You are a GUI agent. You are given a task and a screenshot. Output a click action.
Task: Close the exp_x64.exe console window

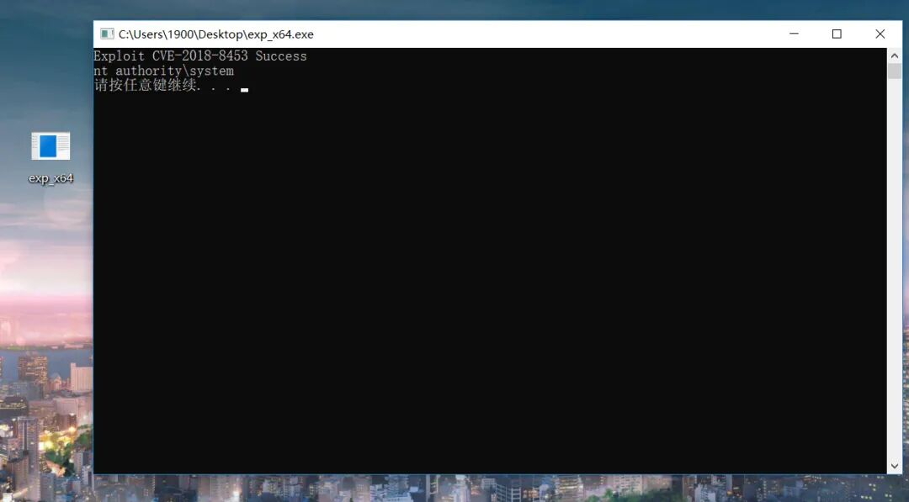(x=880, y=34)
